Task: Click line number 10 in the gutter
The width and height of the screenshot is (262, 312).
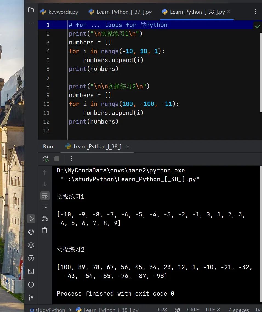Action: 46,104
